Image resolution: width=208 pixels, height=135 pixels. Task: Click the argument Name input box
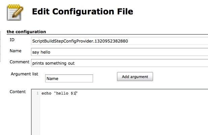click(69, 78)
